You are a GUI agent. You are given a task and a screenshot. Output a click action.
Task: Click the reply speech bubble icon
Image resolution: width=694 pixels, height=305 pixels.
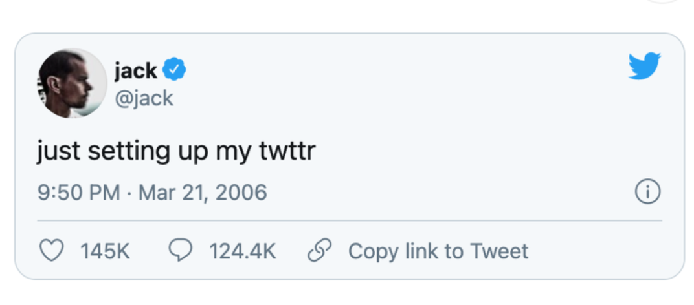[x=181, y=251]
